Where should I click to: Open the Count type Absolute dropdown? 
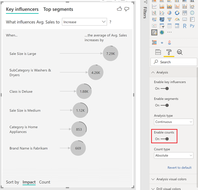click(174, 155)
